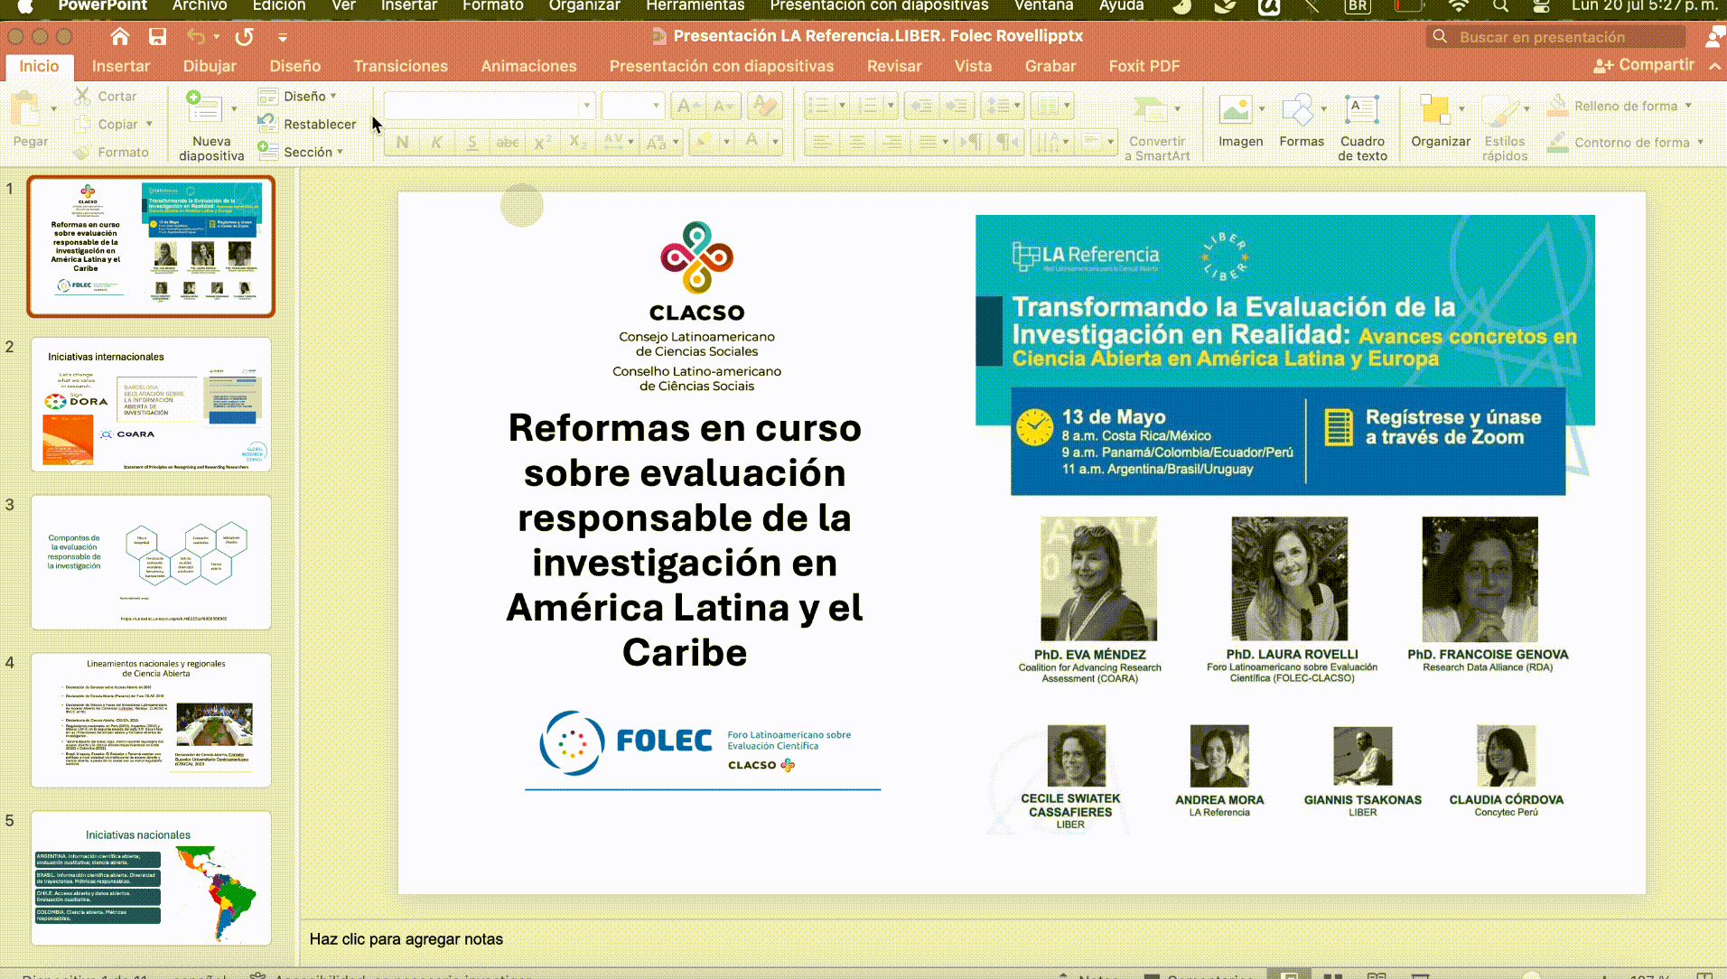Switch to the Dibujar tab
The width and height of the screenshot is (1727, 979).
tap(210, 66)
